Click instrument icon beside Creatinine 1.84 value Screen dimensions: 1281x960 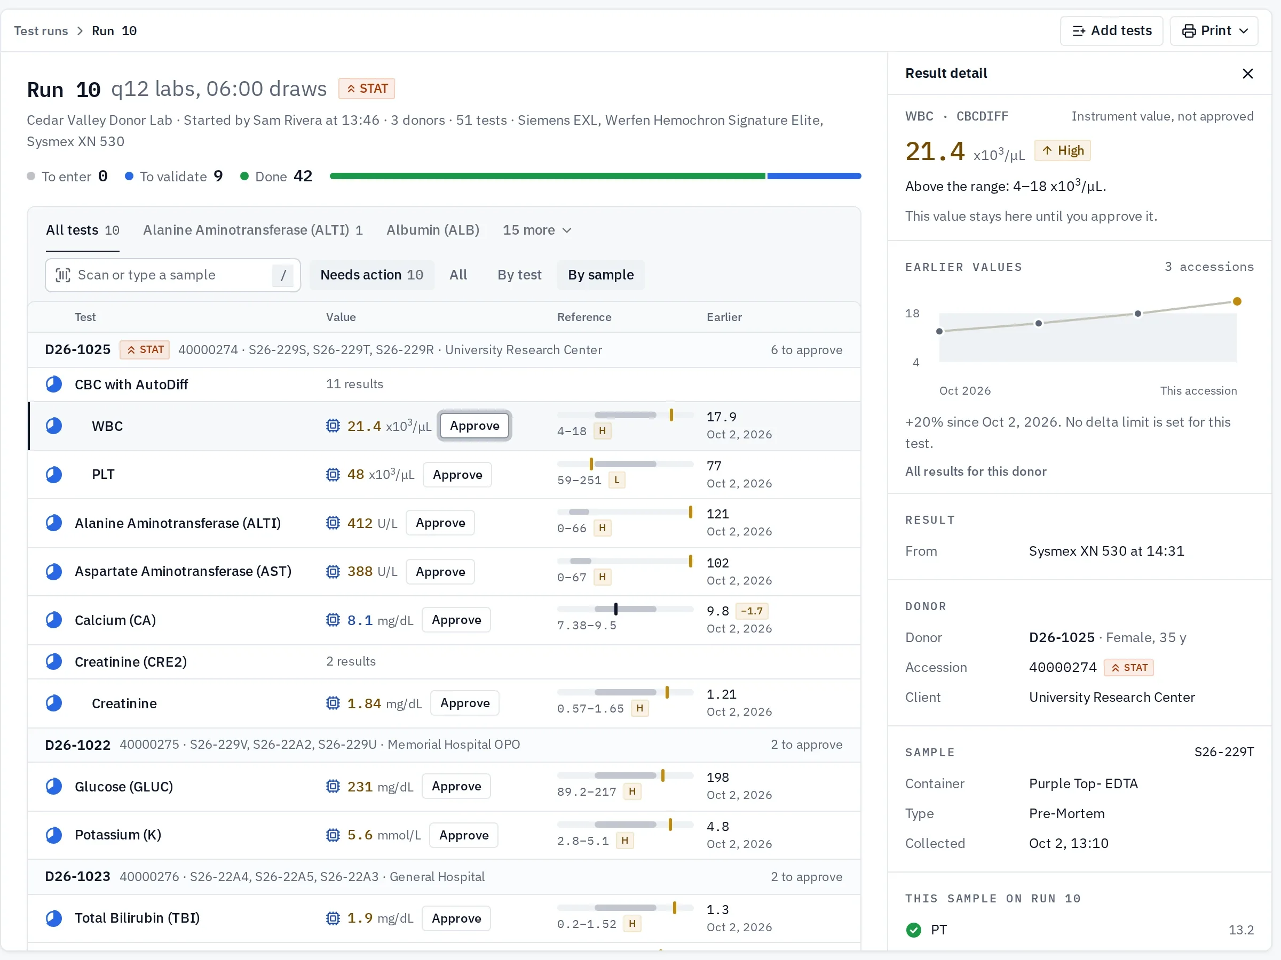click(x=333, y=703)
